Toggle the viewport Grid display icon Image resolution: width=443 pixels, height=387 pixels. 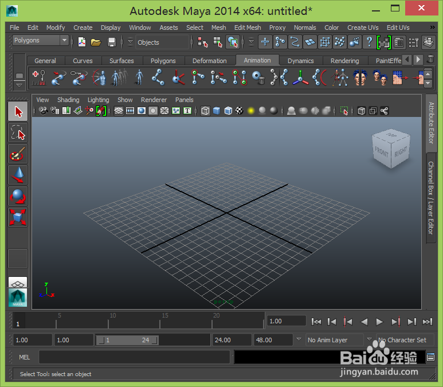click(119, 111)
